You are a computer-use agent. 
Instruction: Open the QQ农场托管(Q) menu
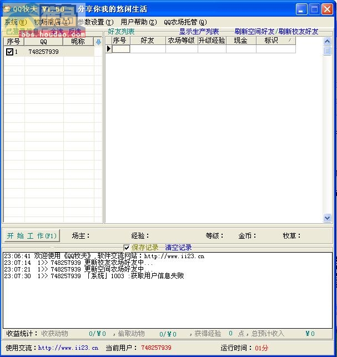click(x=185, y=22)
